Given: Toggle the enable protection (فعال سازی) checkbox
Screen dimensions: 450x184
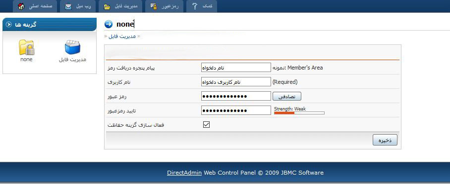Looking at the screenshot, I should click(x=206, y=125).
